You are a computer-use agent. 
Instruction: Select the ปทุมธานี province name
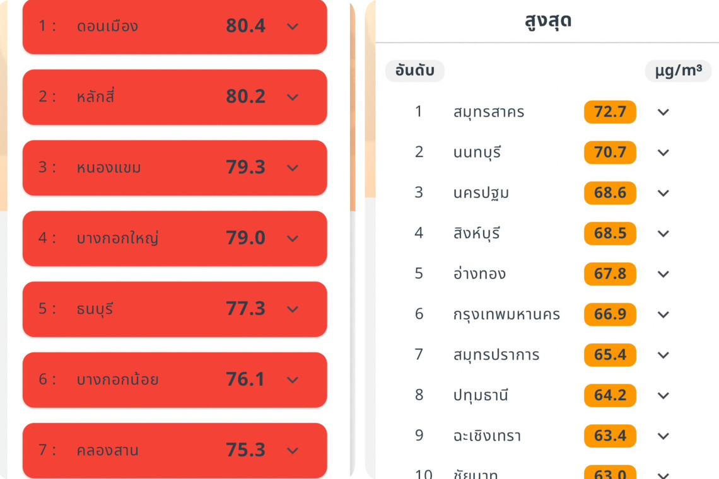point(480,396)
